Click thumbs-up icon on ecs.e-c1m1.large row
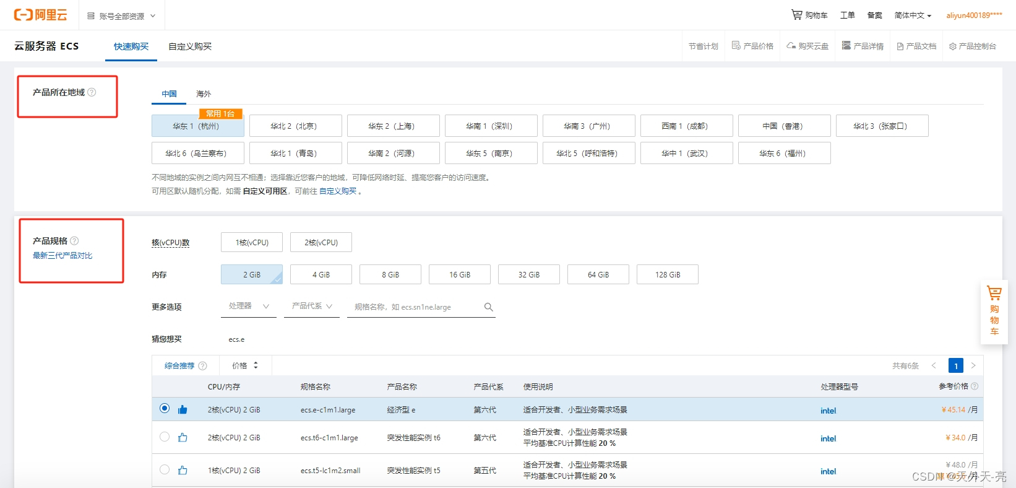 (183, 409)
